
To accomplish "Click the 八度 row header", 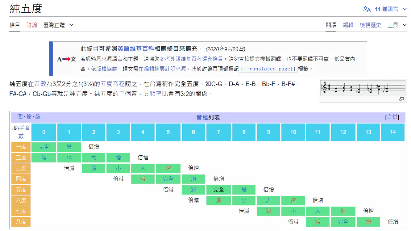I will coord(21,222).
